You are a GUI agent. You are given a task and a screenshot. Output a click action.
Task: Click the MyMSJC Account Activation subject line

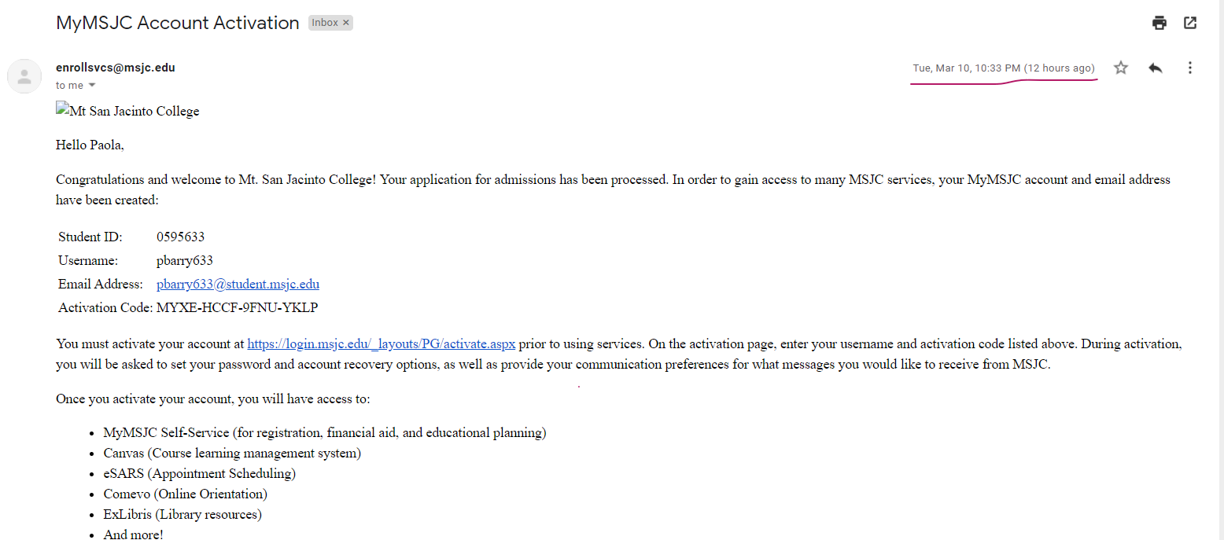[178, 23]
